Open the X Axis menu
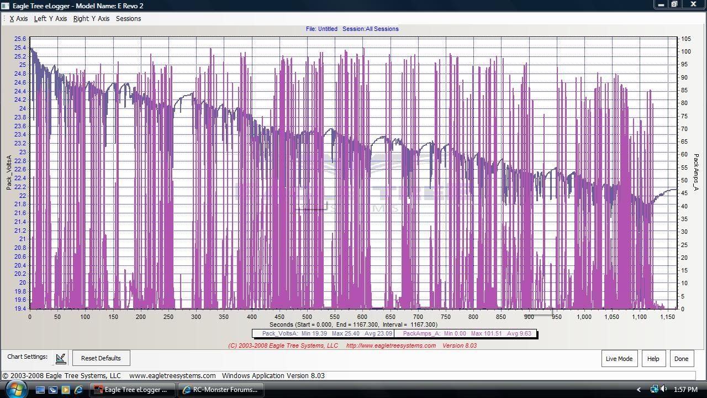The width and height of the screenshot is (707, 398). tap(19, 19)
